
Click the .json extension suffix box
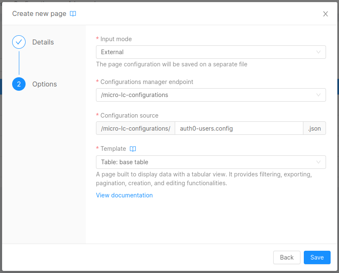tap(314, 128)
